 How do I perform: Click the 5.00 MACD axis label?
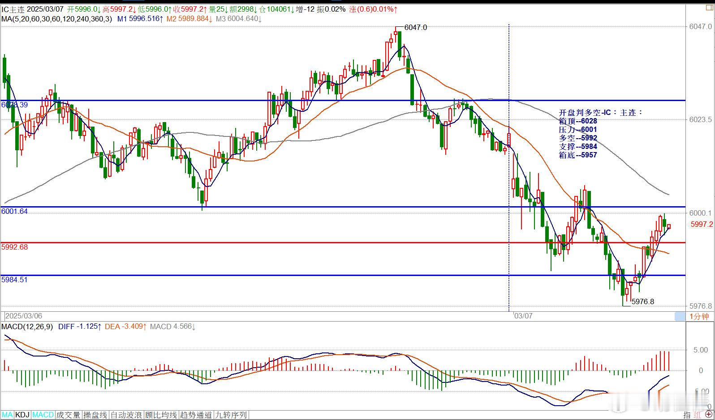pos(701,350)
